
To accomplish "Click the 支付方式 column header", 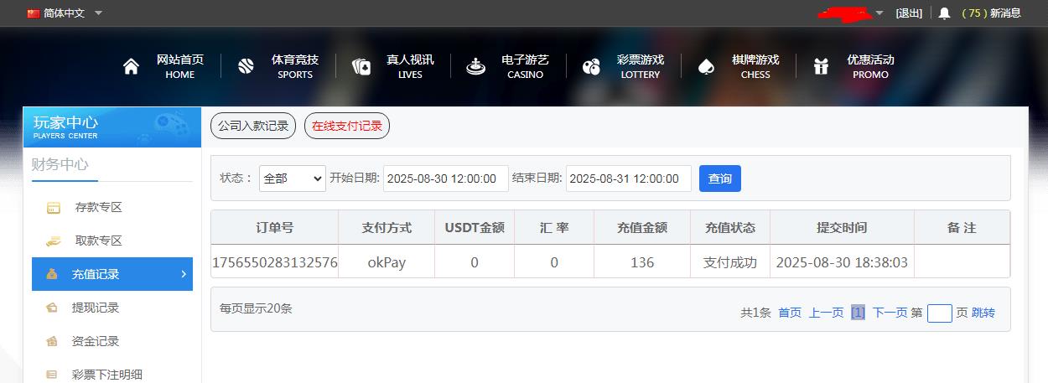I will point(387,228).
